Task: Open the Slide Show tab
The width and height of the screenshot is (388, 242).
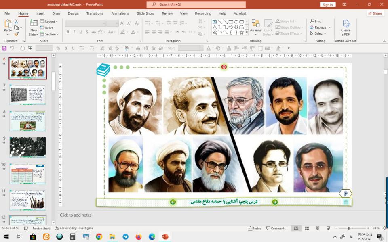Action: 145,13
